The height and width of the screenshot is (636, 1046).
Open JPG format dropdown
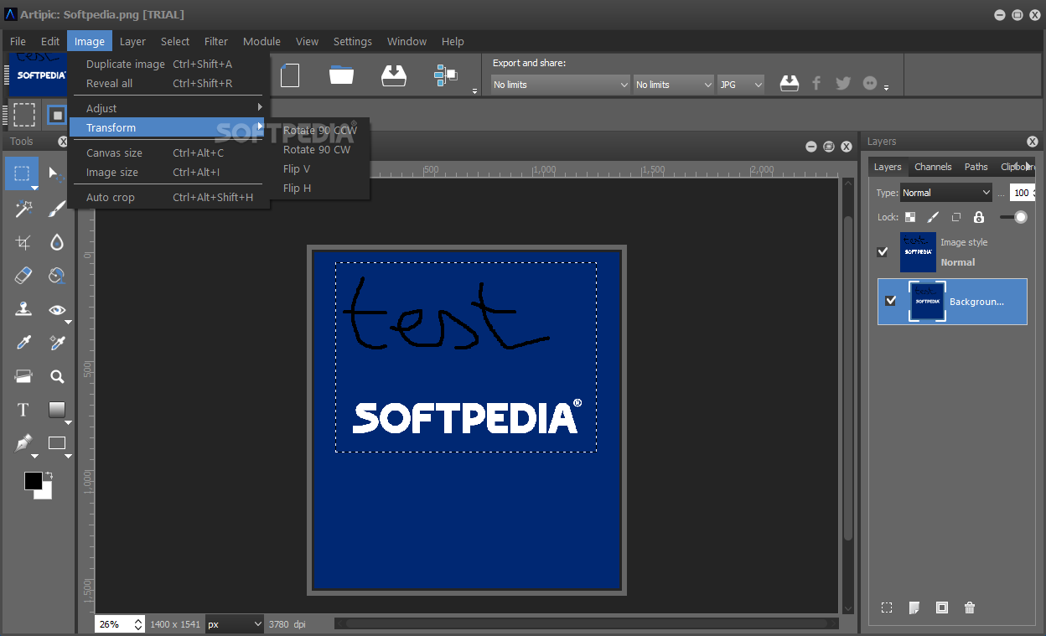point(741,85)
